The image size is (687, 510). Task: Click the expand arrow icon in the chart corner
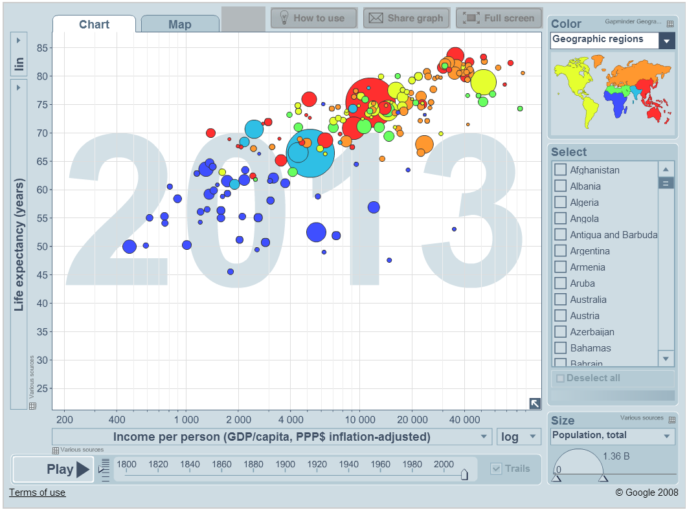coord(535,403)
